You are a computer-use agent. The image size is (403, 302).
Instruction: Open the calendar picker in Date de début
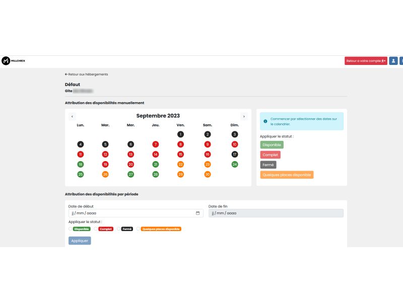pos(197,213)
